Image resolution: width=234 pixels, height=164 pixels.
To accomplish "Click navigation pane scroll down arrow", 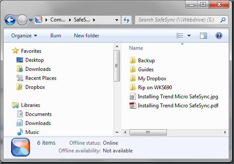I will (117, 132).
